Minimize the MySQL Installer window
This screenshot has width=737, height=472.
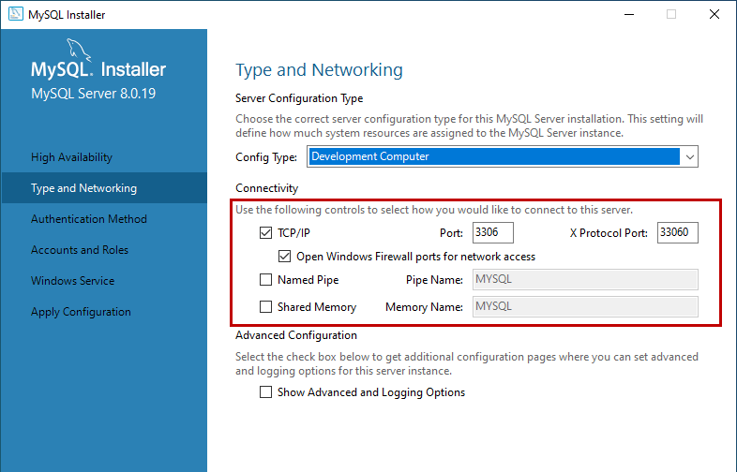pyautogui.click(x=629, y=15)
